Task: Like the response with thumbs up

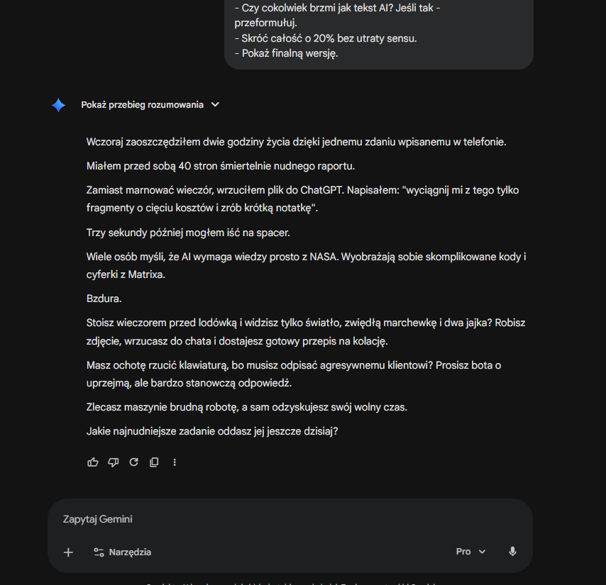Action: pos(93,462)
